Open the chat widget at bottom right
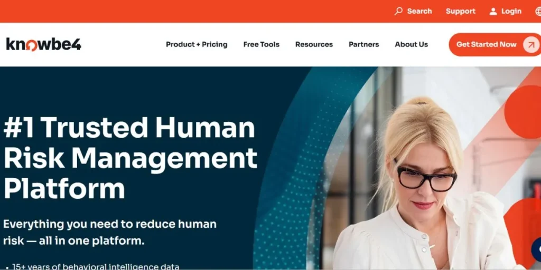 point(537,249)
